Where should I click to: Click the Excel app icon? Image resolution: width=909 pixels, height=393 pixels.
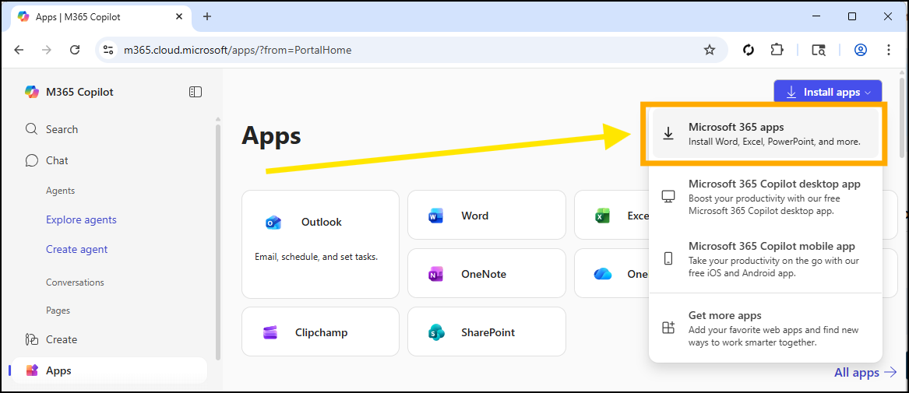[602, 216]
